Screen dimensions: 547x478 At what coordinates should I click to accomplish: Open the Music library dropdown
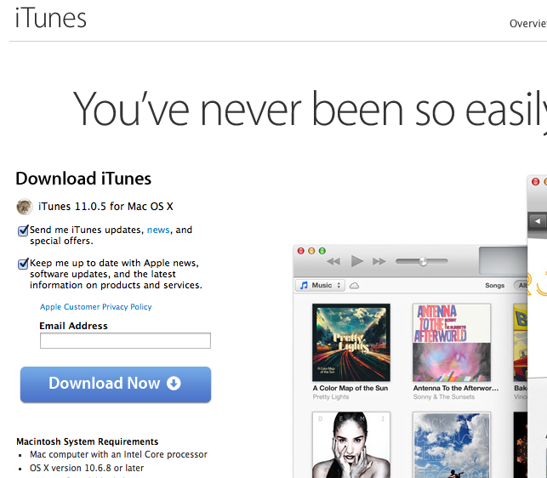click(x=320, y=286)
